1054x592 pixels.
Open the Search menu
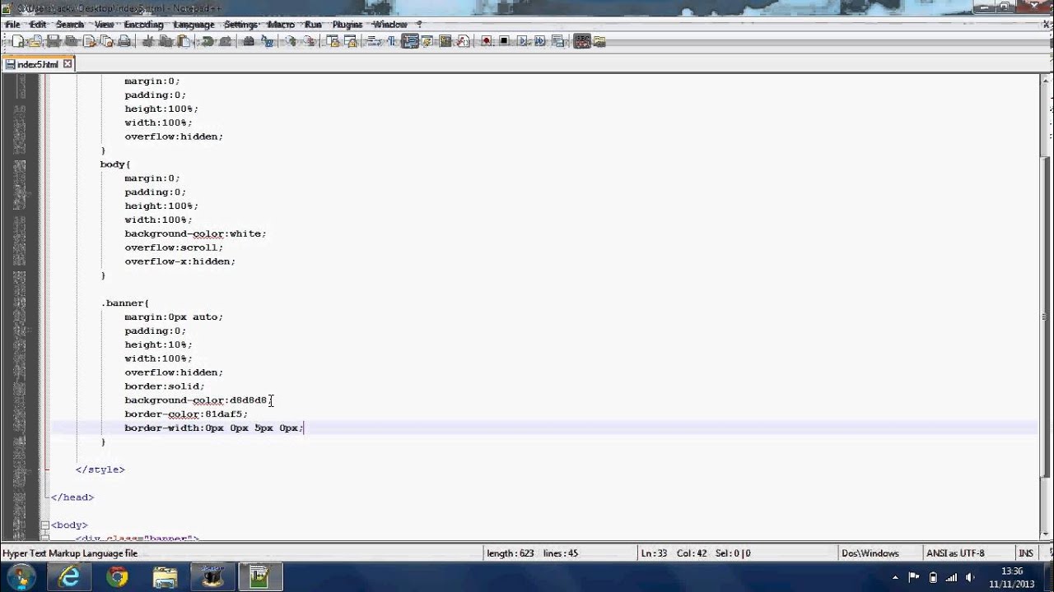pos(70,25)
